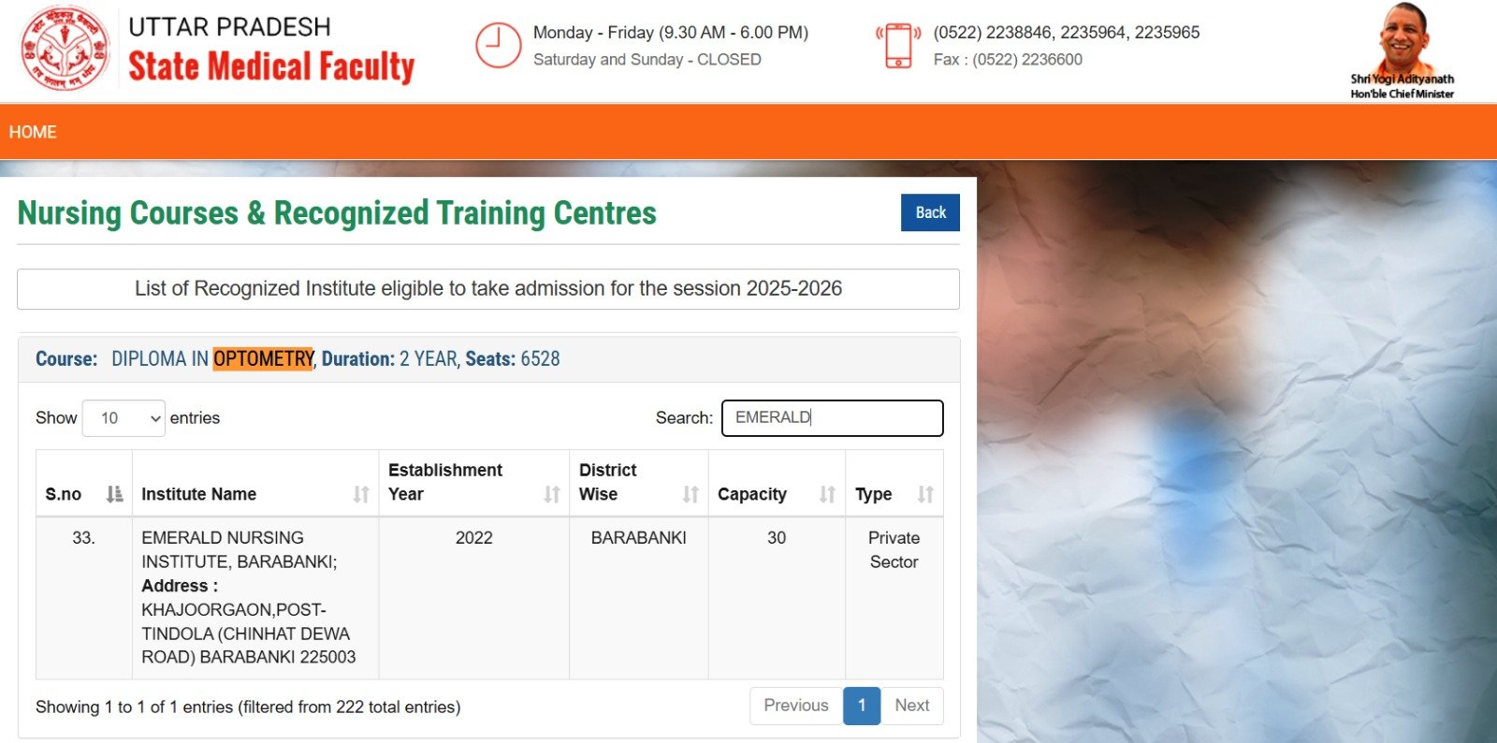The width and height of the screenshot is (1497, 743).
Task: Sort by S.no column sort icon
Action: pyautogui.click(x=114, y=494)
